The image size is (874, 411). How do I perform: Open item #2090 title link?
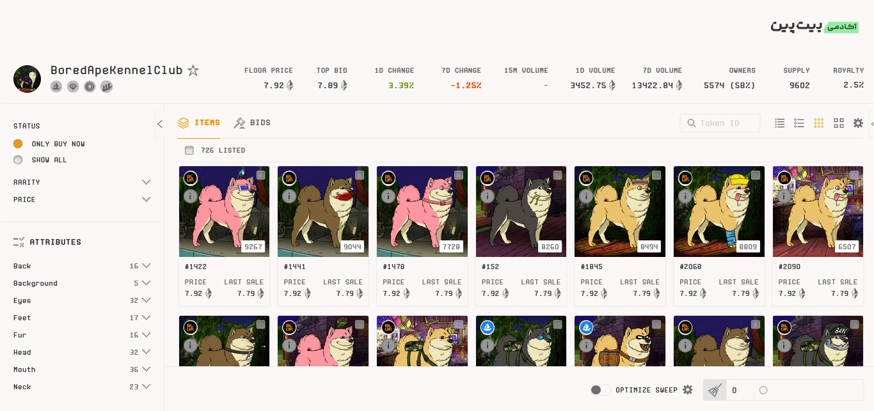click(x=790, y=267)
